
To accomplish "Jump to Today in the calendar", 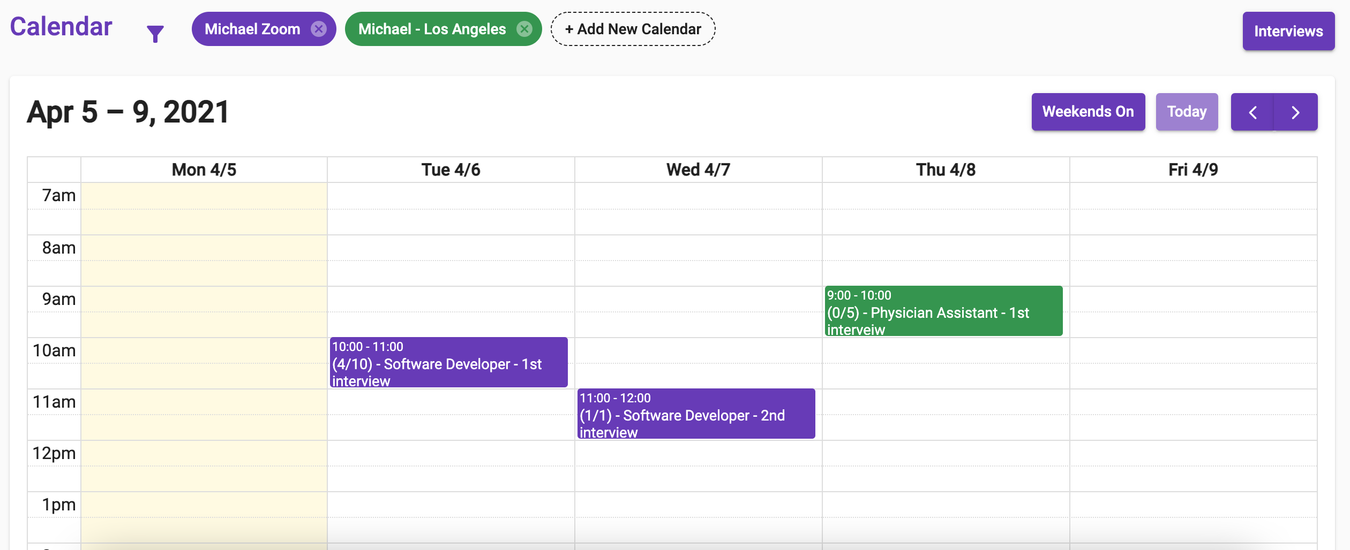I will [1187, 112].
